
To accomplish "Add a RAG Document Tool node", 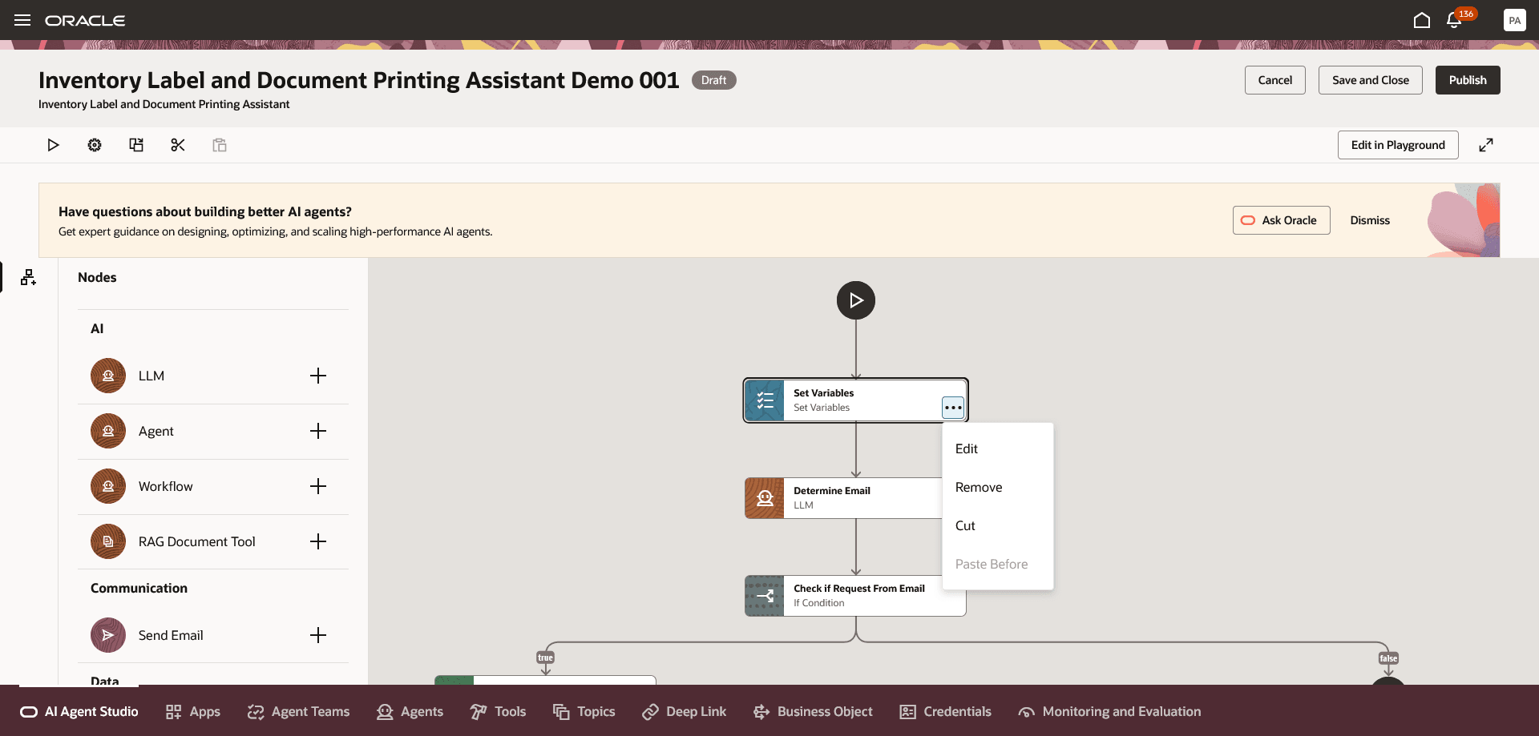I will pos(318,541).
